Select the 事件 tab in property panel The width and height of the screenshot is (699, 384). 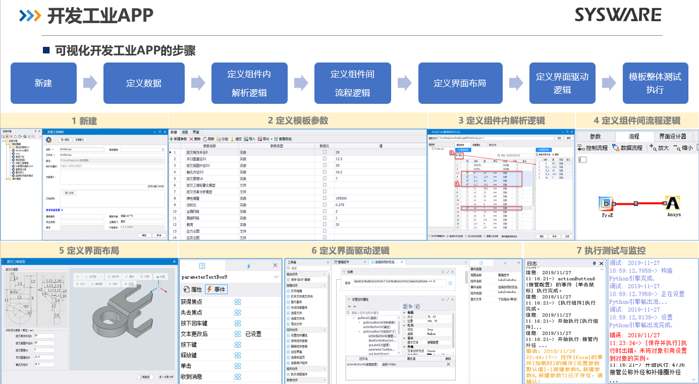pos(216,289)
